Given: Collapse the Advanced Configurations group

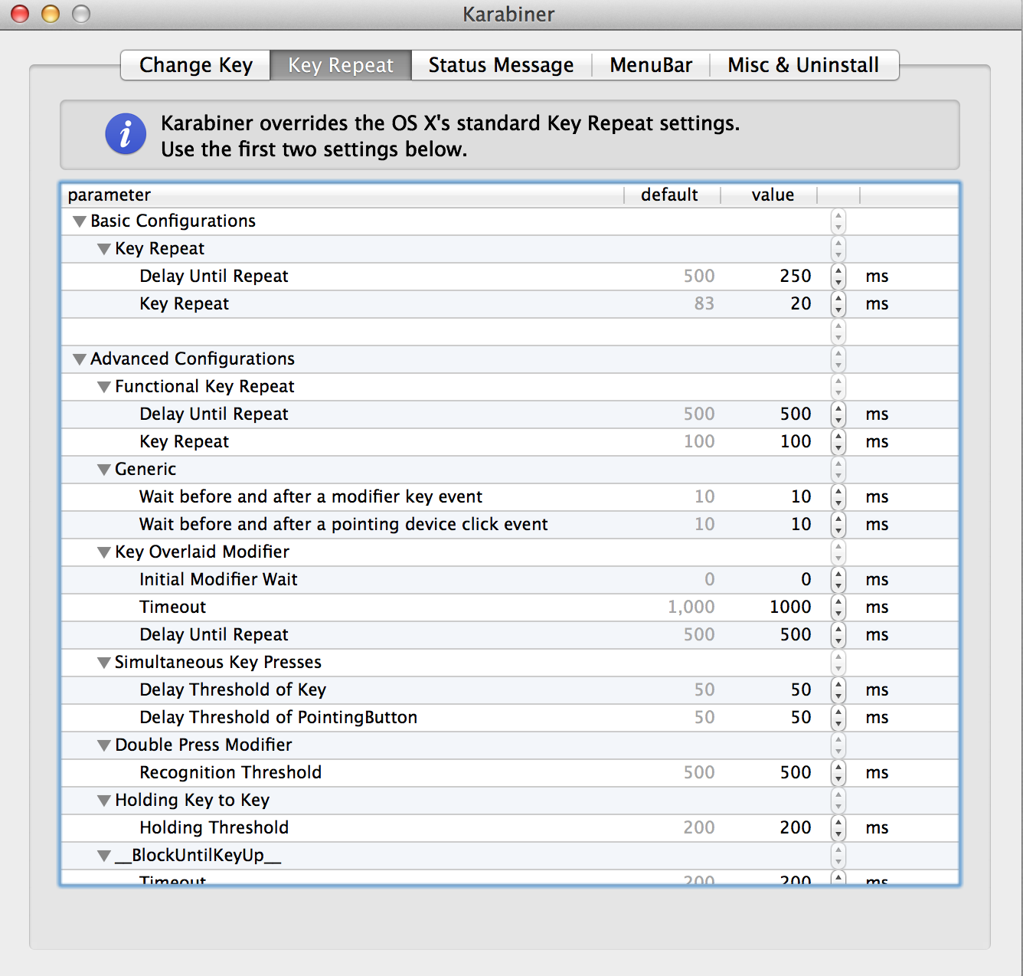Looking at the screenshot, I should pyautogui.click(x=79, y=359).
